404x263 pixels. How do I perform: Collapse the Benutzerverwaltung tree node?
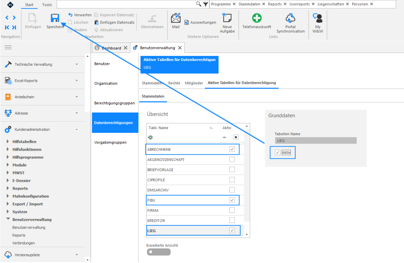(8, 219)
